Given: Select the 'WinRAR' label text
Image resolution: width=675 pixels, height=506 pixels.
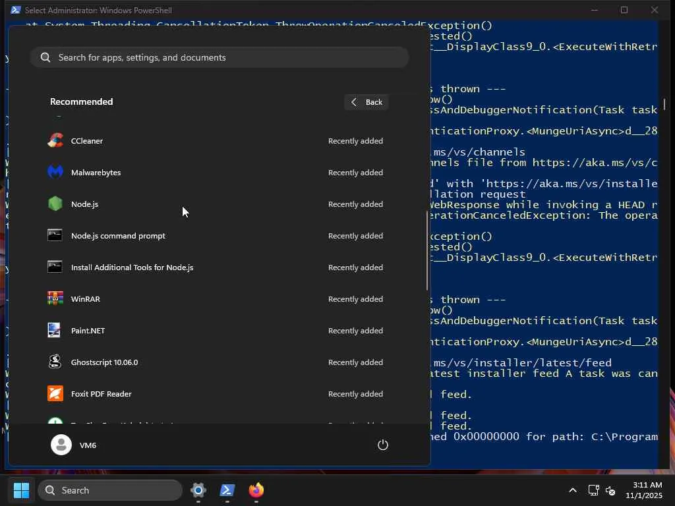Looking at the screenshot, I should (x=85, y=299).
